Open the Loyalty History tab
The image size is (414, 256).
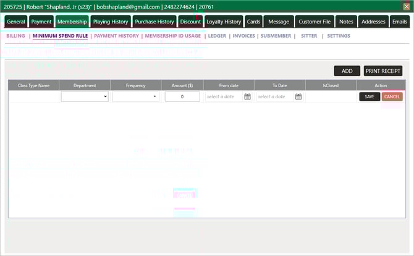pyautogui.click(x=224, y=22)
